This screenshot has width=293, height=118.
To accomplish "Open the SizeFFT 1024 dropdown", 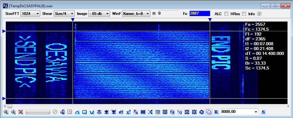I will click(30, 14).
